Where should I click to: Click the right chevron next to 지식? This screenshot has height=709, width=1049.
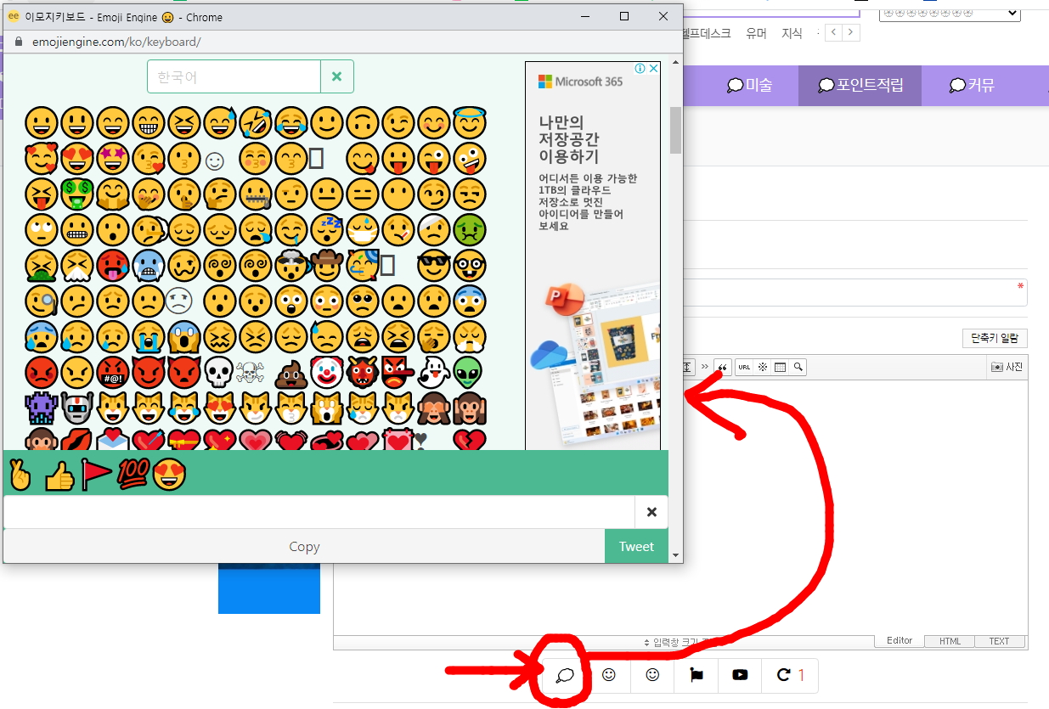[850, 32]
